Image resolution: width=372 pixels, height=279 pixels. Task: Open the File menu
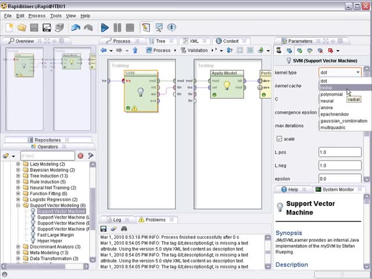pyautogui.click(x=8, y=16)
